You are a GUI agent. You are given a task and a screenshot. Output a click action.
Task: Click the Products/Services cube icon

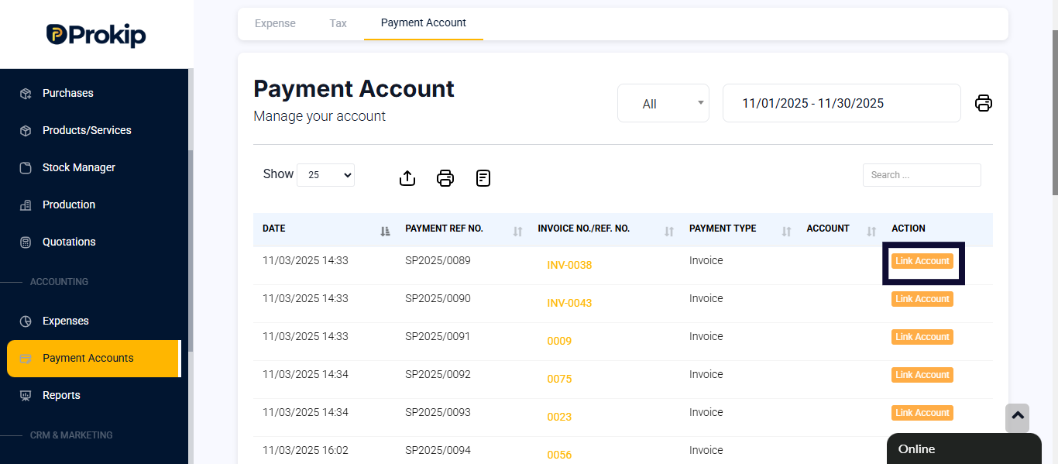point(26,130)
